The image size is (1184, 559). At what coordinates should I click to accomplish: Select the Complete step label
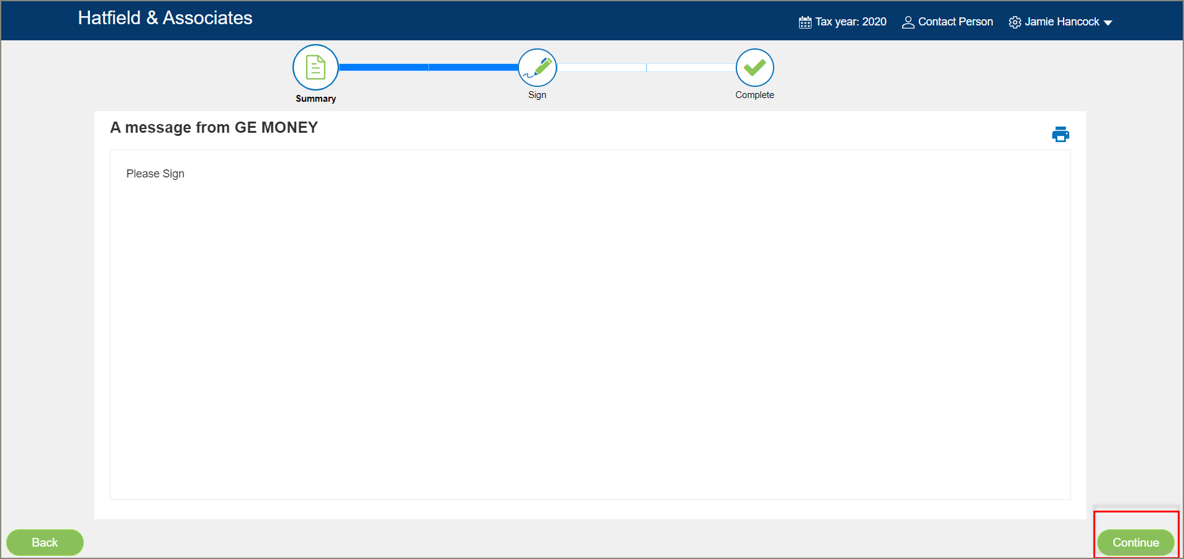tap(754, 95)
